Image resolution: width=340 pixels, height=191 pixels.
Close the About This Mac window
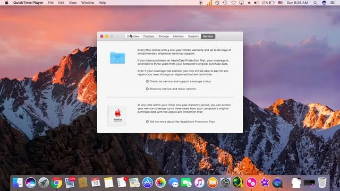click(x=101, y=36)
